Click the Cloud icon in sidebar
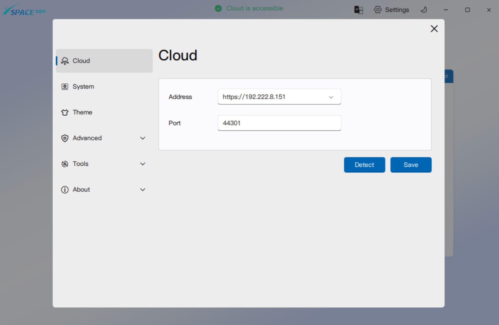The width and height of the screenshot is (499, 325). (x=65, y=61)
